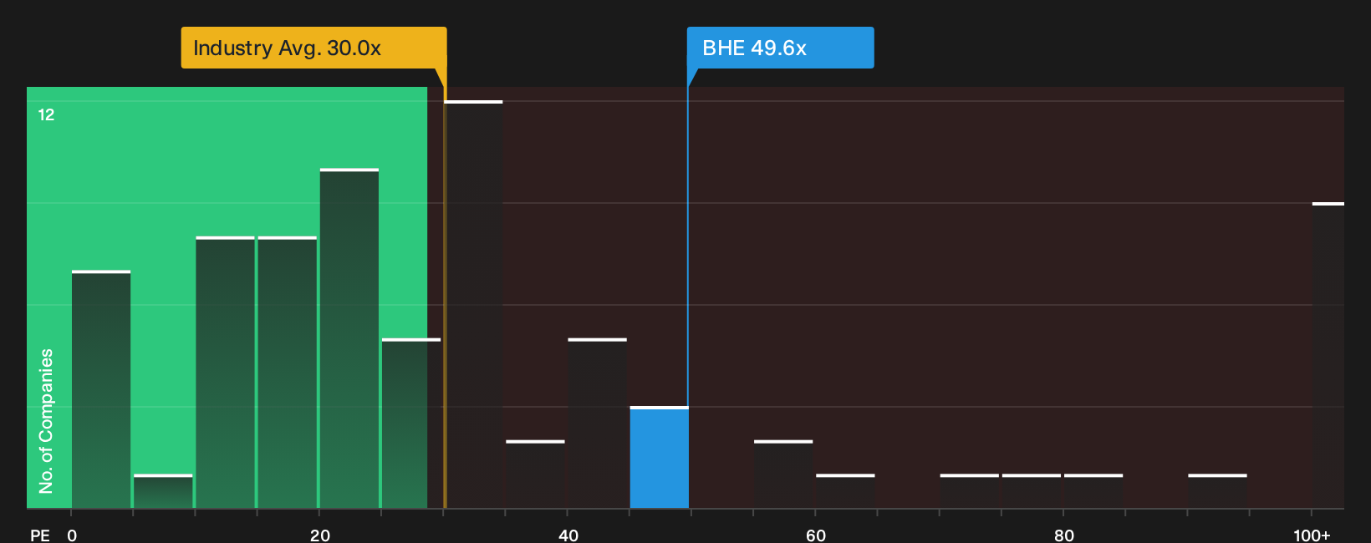Click the x-axis tick label 80

1063,535
